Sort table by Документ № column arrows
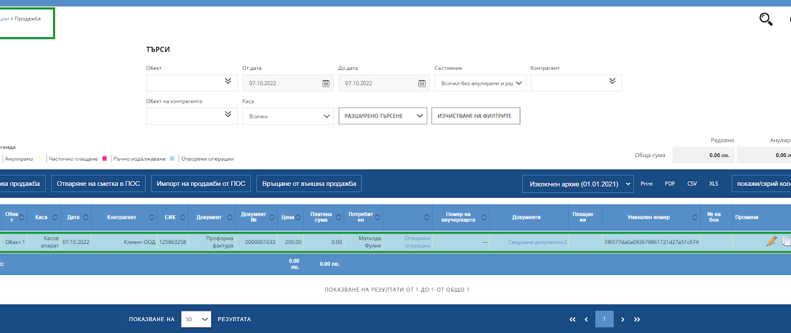791x333 pixels. tap(271, 217)
